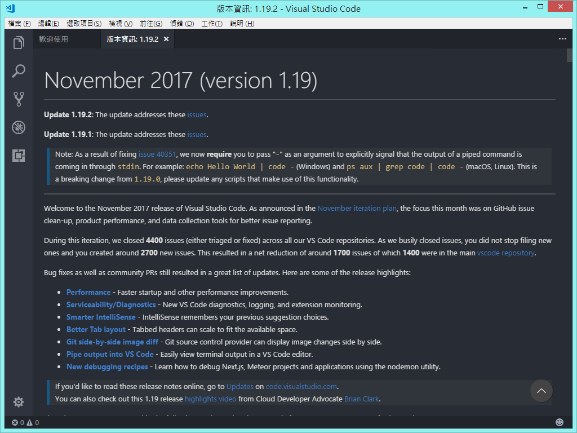
Task: Maximize the Visual Studio Code window
Action: coord(540,7)
